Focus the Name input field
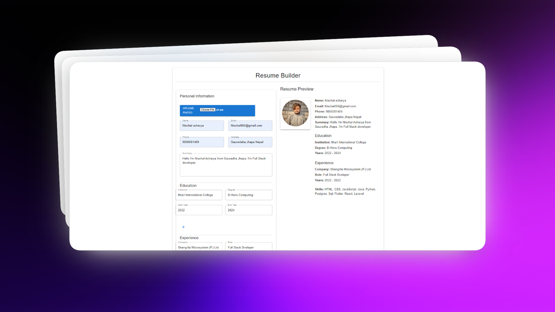The height and width of the screenshot is (312, 555). pyautogui.click(x=202, y=125)
